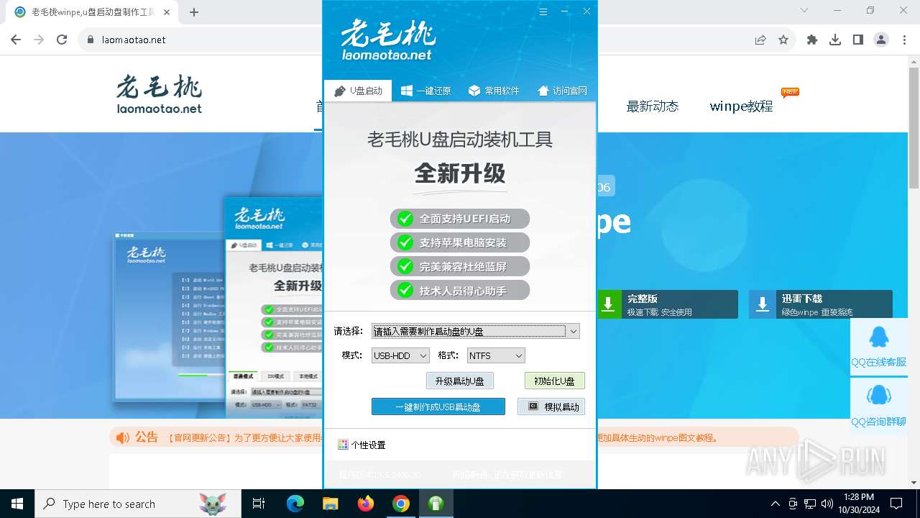
Task: Open Chrome tab search chevron
Action: click(804, 10)
